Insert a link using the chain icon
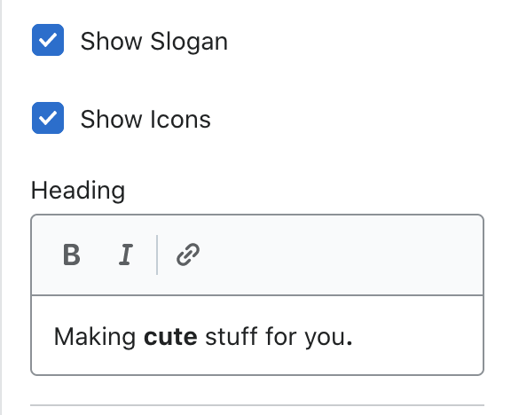Viewport: 511px width, 415px height. coord(188,254)
